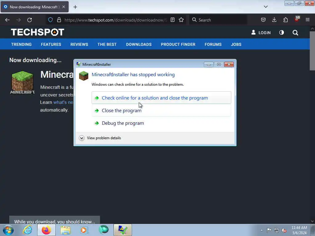
Task: Choose Debug the program option
Action: (x=161, y=123)
